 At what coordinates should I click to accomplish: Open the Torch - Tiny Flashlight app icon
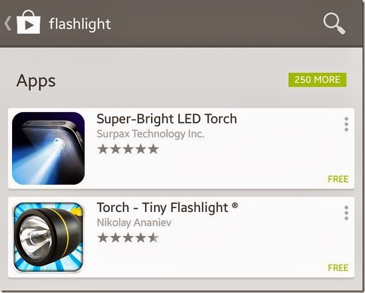coord(48,237)
